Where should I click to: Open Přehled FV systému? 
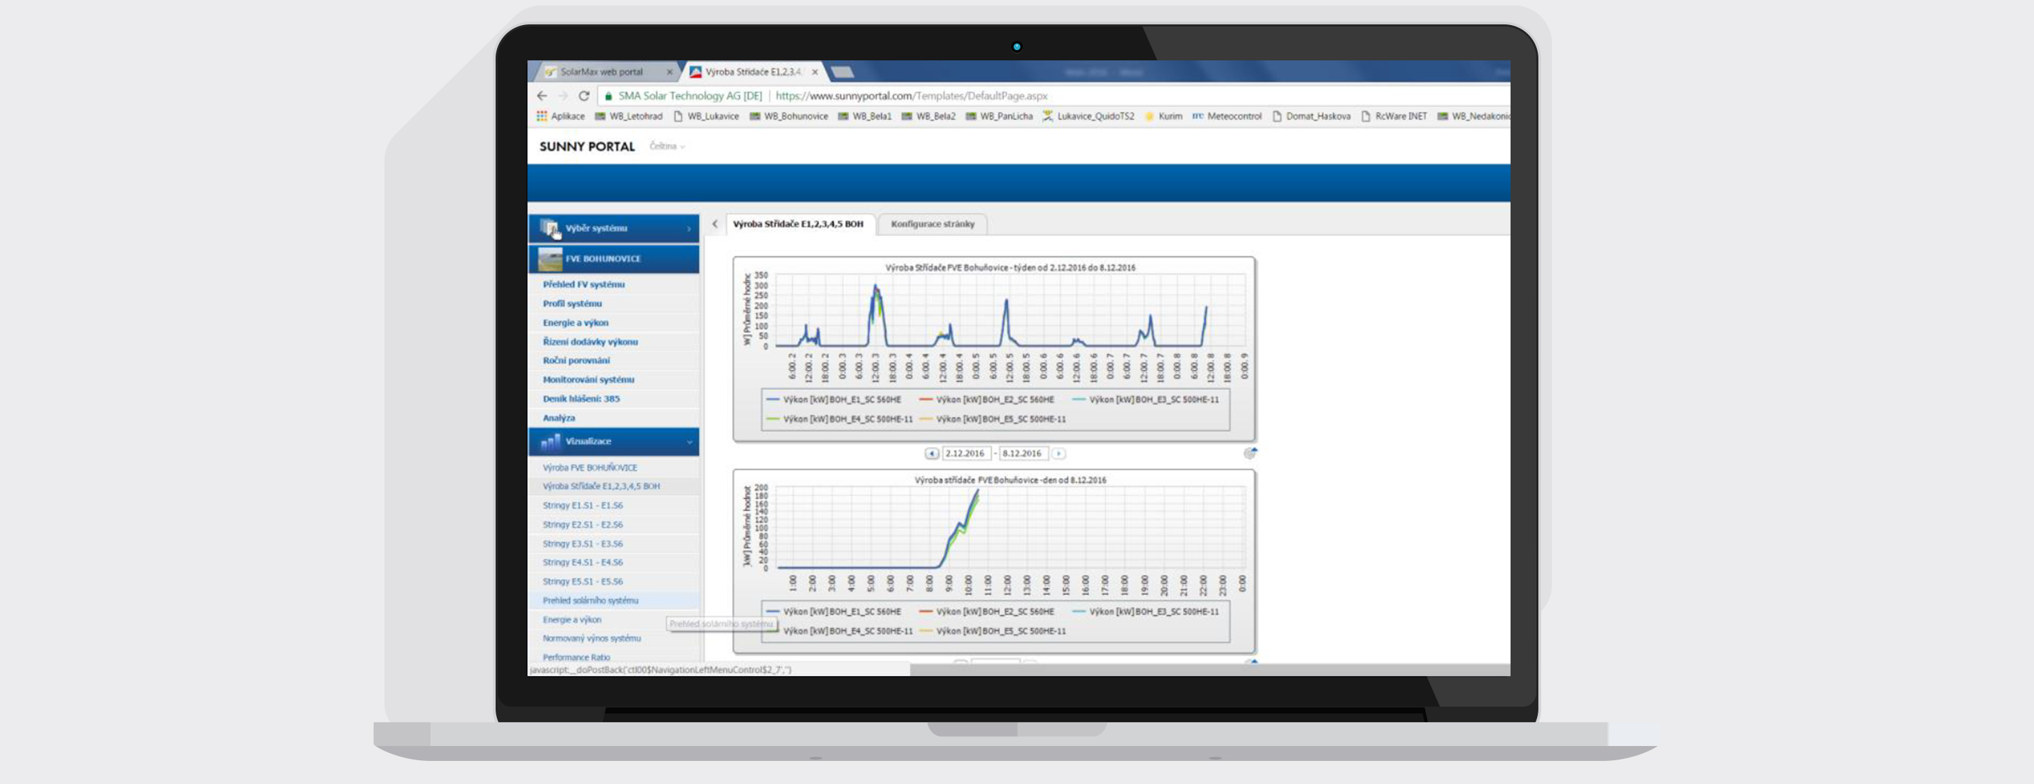click(584, 284)
